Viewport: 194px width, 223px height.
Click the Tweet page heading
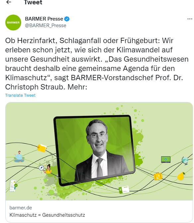tap(33, 2)
